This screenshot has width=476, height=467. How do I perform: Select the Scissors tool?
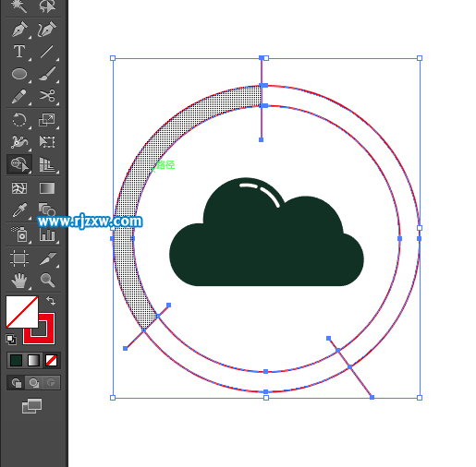pyautogui.click(x=47, y=96)
